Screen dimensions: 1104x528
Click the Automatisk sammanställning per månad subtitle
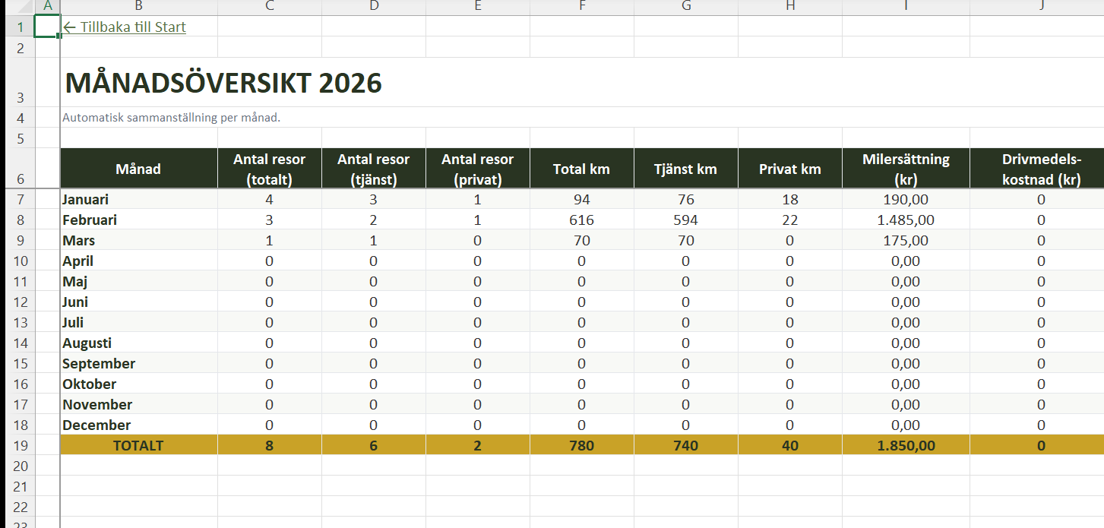[172, 118]
